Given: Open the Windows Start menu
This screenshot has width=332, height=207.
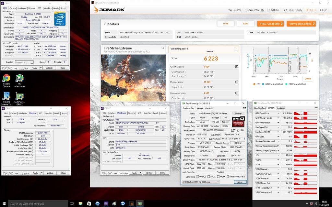Looking at the screenshot, I should point(4,203).
